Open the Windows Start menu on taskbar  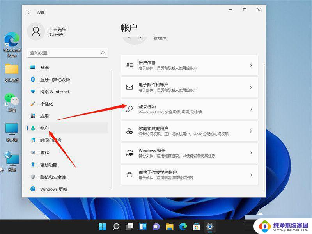(103, 227)
